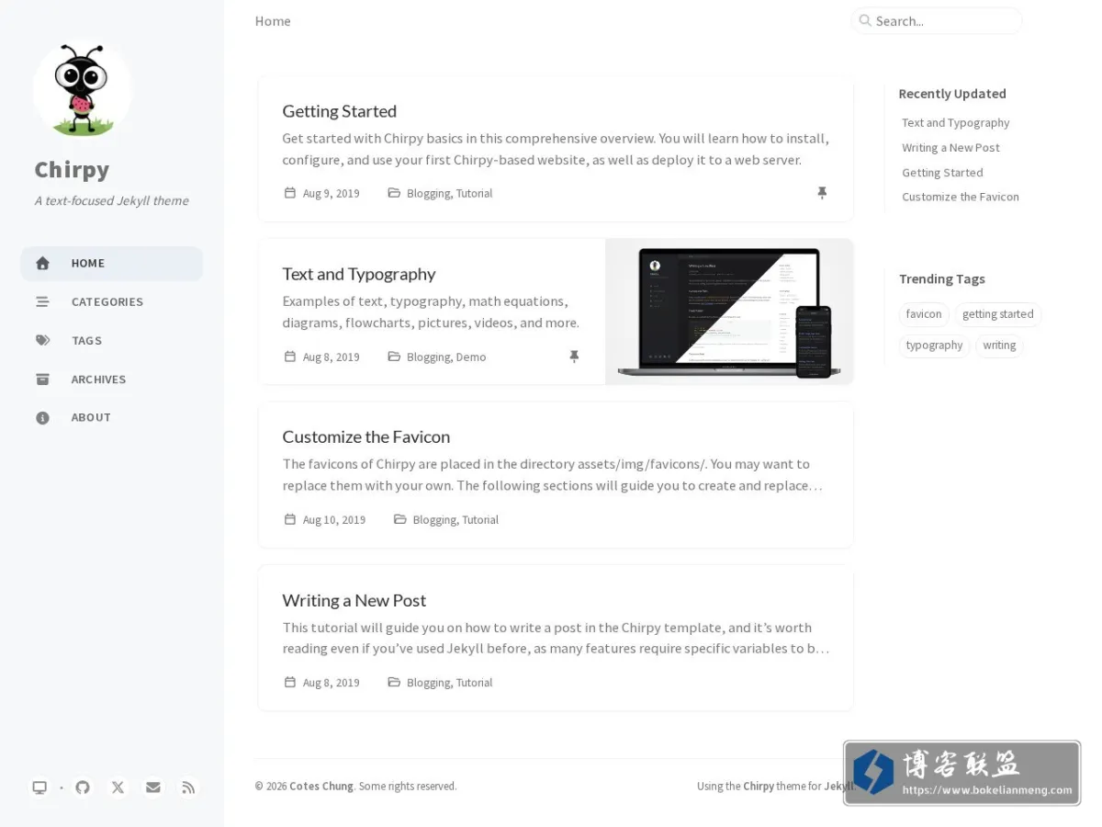Open the X social icon
This screenshot has width=1102, height=827.
point(118,787)
